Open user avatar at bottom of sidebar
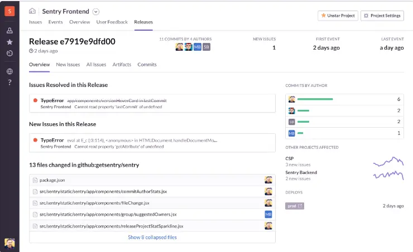This screenshot has height=252, width=413. click(9, 244)
